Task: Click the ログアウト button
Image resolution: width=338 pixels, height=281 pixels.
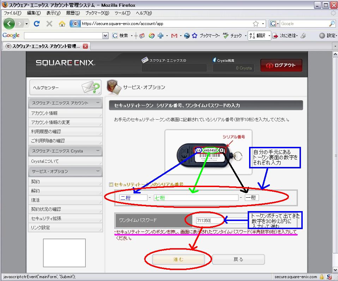Action: click(281, 65)
